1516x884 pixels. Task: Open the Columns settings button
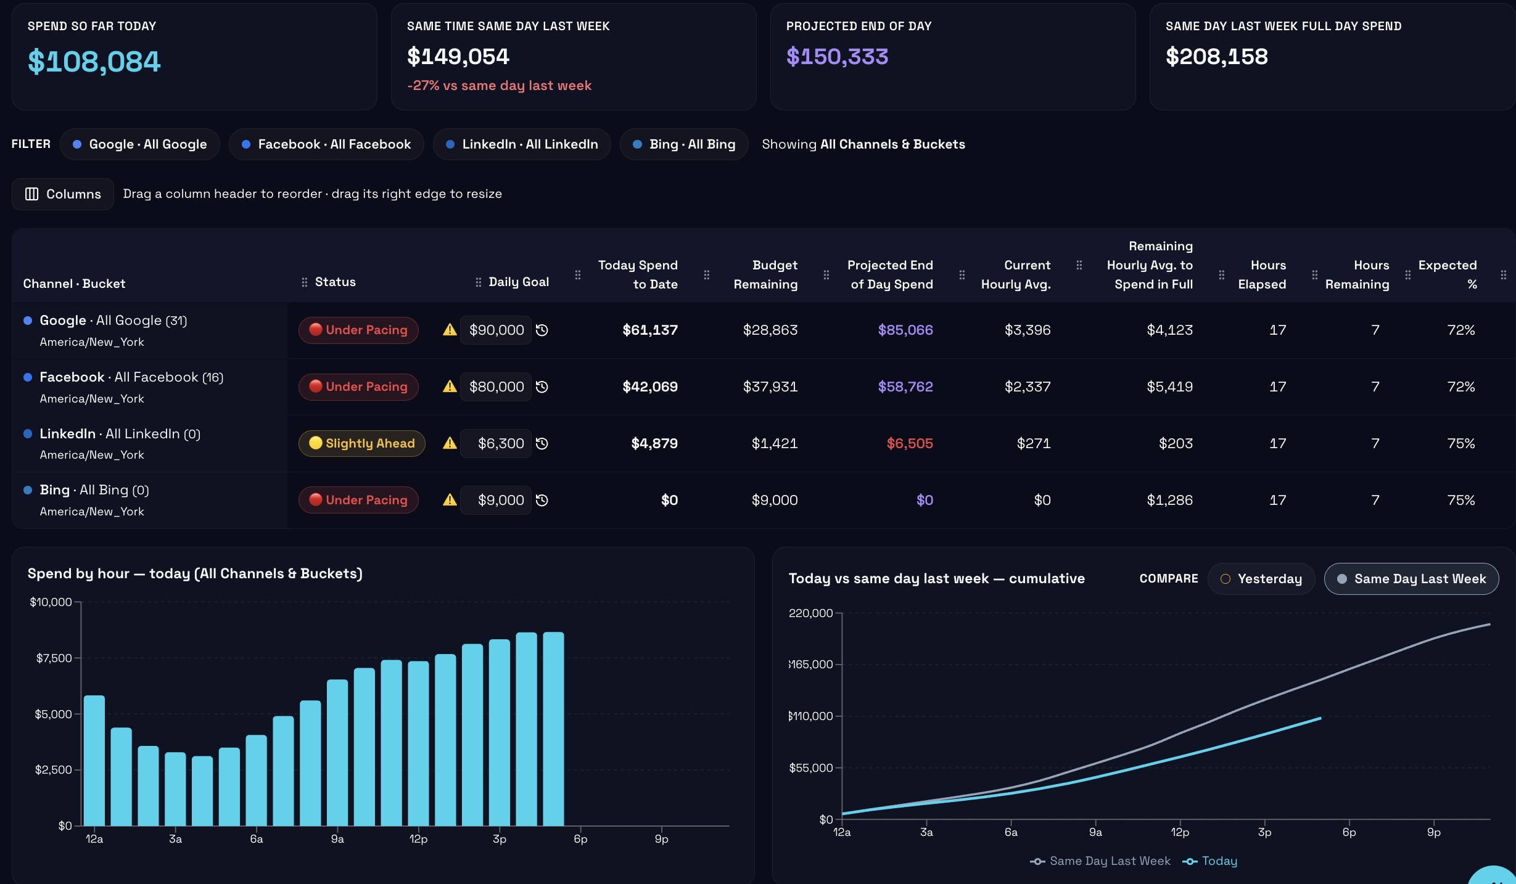[x=63, y=194]
